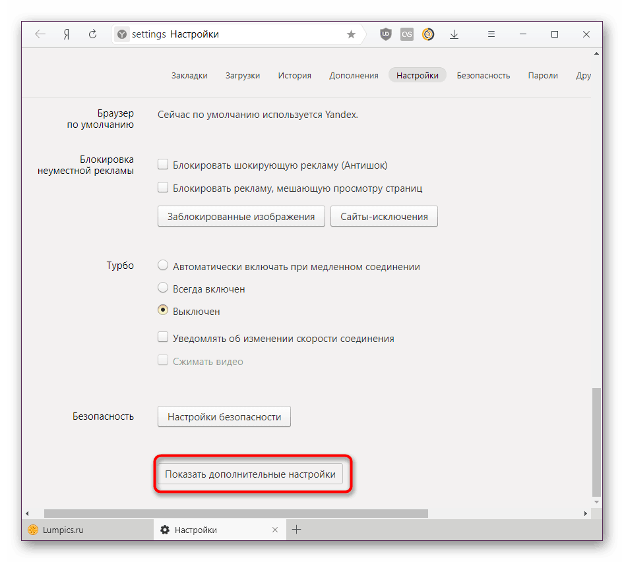Select Turbo 'Всегда включен' option
This screenshot has width=624, height=562.
[163, 287]
